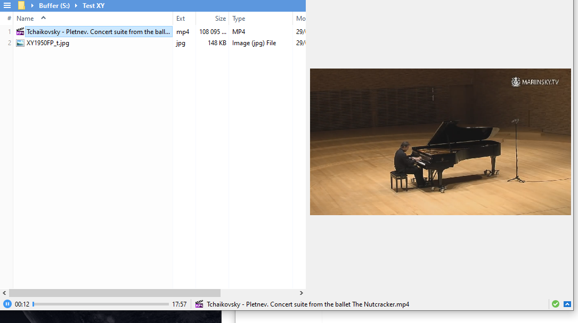Click the yellow folder icon in breadcrumb
This screenshot has height=323, width=578.
[21, 6]
